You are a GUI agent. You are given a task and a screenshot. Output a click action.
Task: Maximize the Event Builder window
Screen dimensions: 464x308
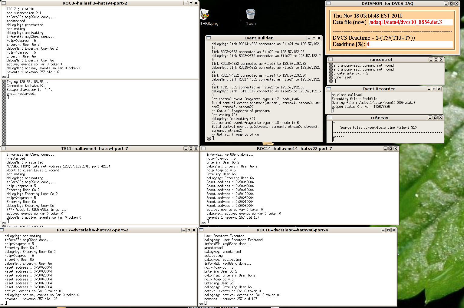tap(314, 38)
